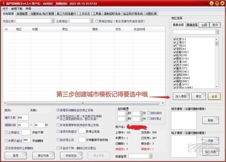The height and width of the screenshot is (162, 226).
Task: Switch to the 第三方短信邀约 tab
Action: point(66,14)
